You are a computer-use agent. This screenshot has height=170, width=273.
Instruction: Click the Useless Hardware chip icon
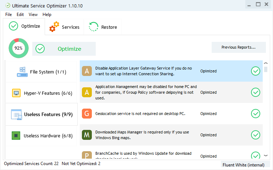pos(16,136)
